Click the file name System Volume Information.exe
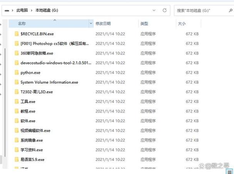 click(x=49, y=82)
